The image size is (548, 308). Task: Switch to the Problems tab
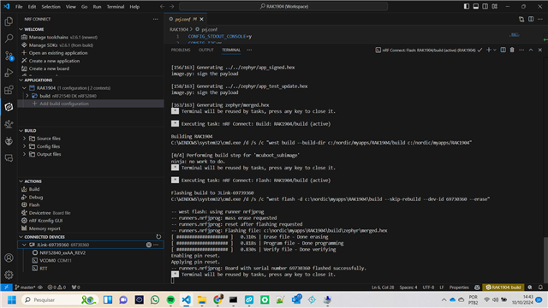[181, 50]
